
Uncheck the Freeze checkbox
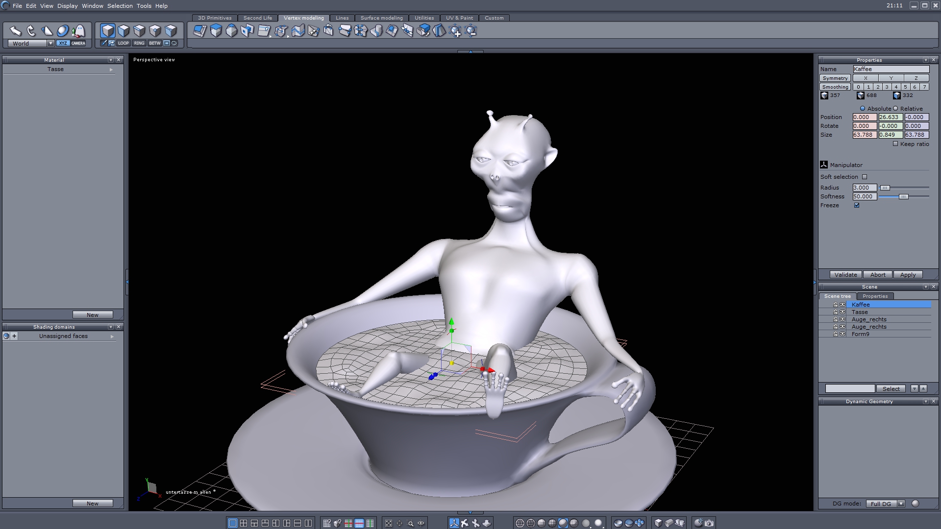click(857, 205)
